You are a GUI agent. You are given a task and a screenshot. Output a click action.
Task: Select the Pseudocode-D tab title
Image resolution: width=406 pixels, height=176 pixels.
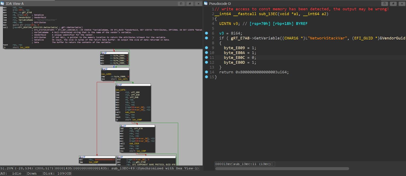pyautogui.click(x=220, y=3)
